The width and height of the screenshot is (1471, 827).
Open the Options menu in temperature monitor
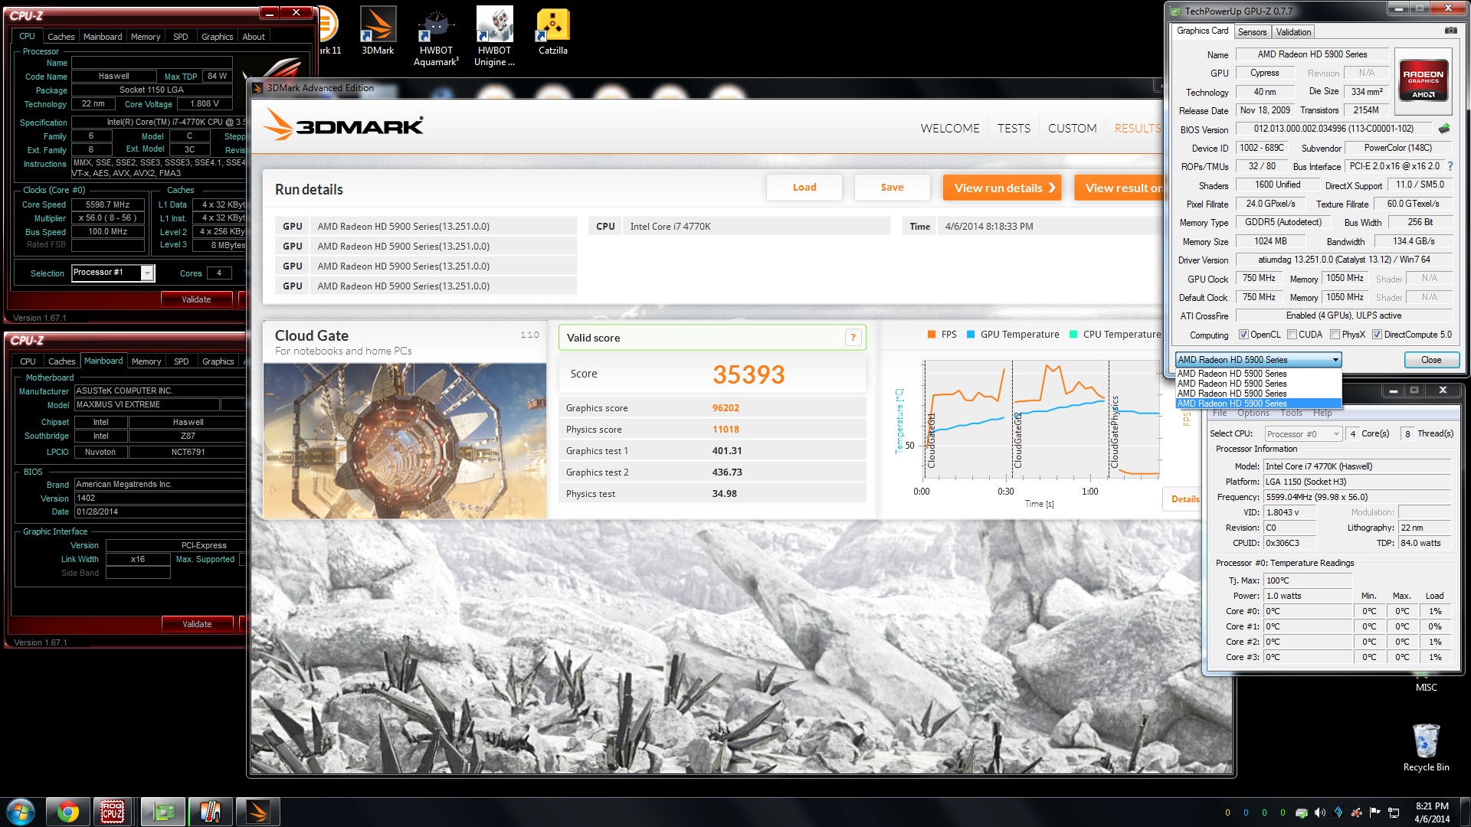click(x=1253, y=413)
